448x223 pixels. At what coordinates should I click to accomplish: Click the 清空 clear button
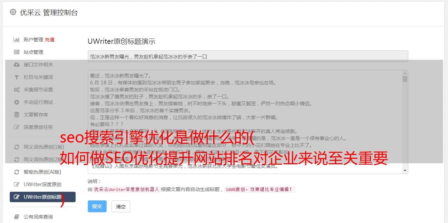(121, 206)
